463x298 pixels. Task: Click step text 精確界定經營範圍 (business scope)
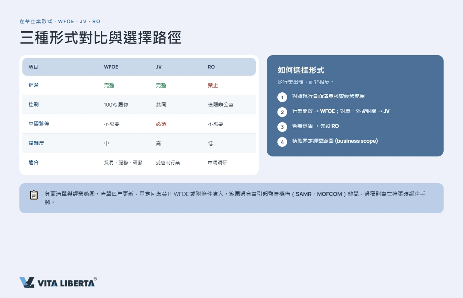[x=335, y=141]
